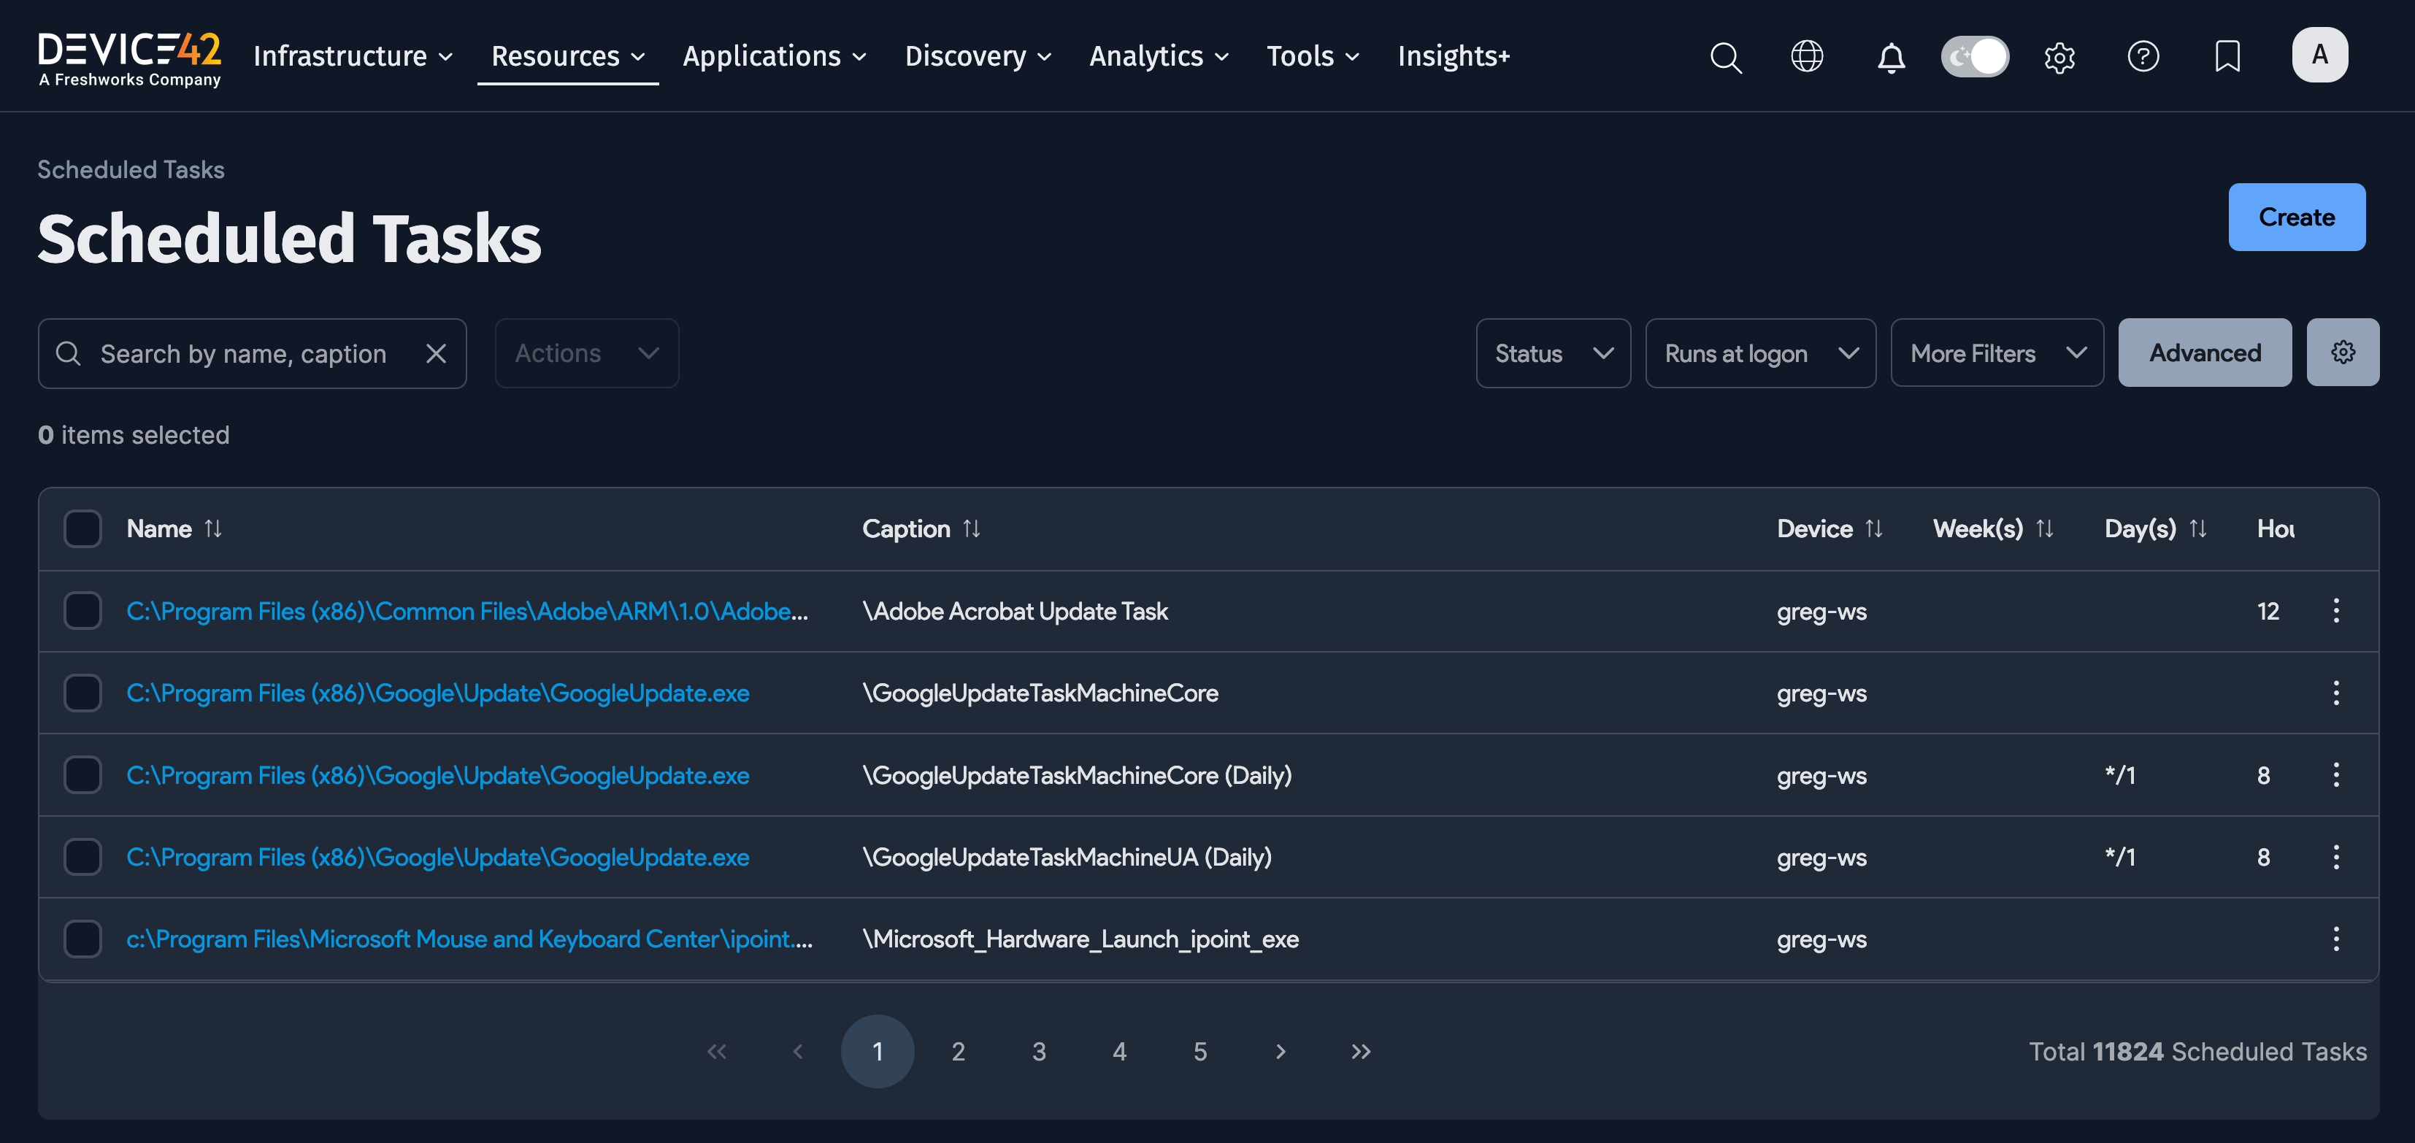
Task: Go to page 3 of the task list
Action: point(1039,1051)
